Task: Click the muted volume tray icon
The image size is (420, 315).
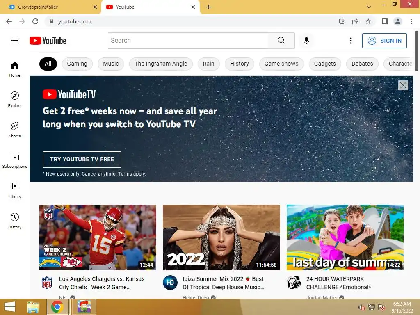Action: pos(362,307)
